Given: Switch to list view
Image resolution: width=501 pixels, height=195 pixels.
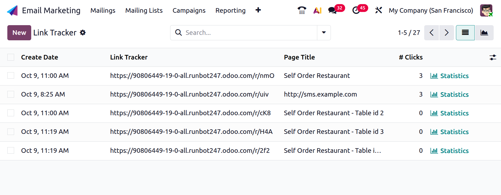Looking at the screenshot, I should tap(465, 33).
